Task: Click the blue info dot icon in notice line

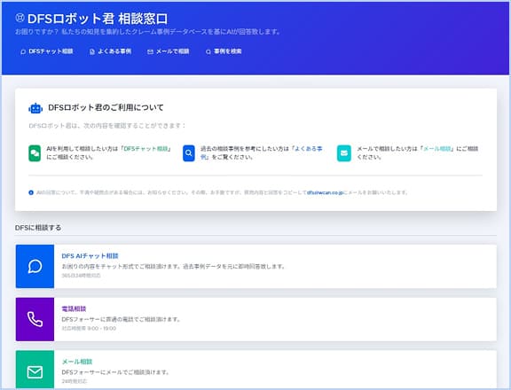Action: coord(31,192)
